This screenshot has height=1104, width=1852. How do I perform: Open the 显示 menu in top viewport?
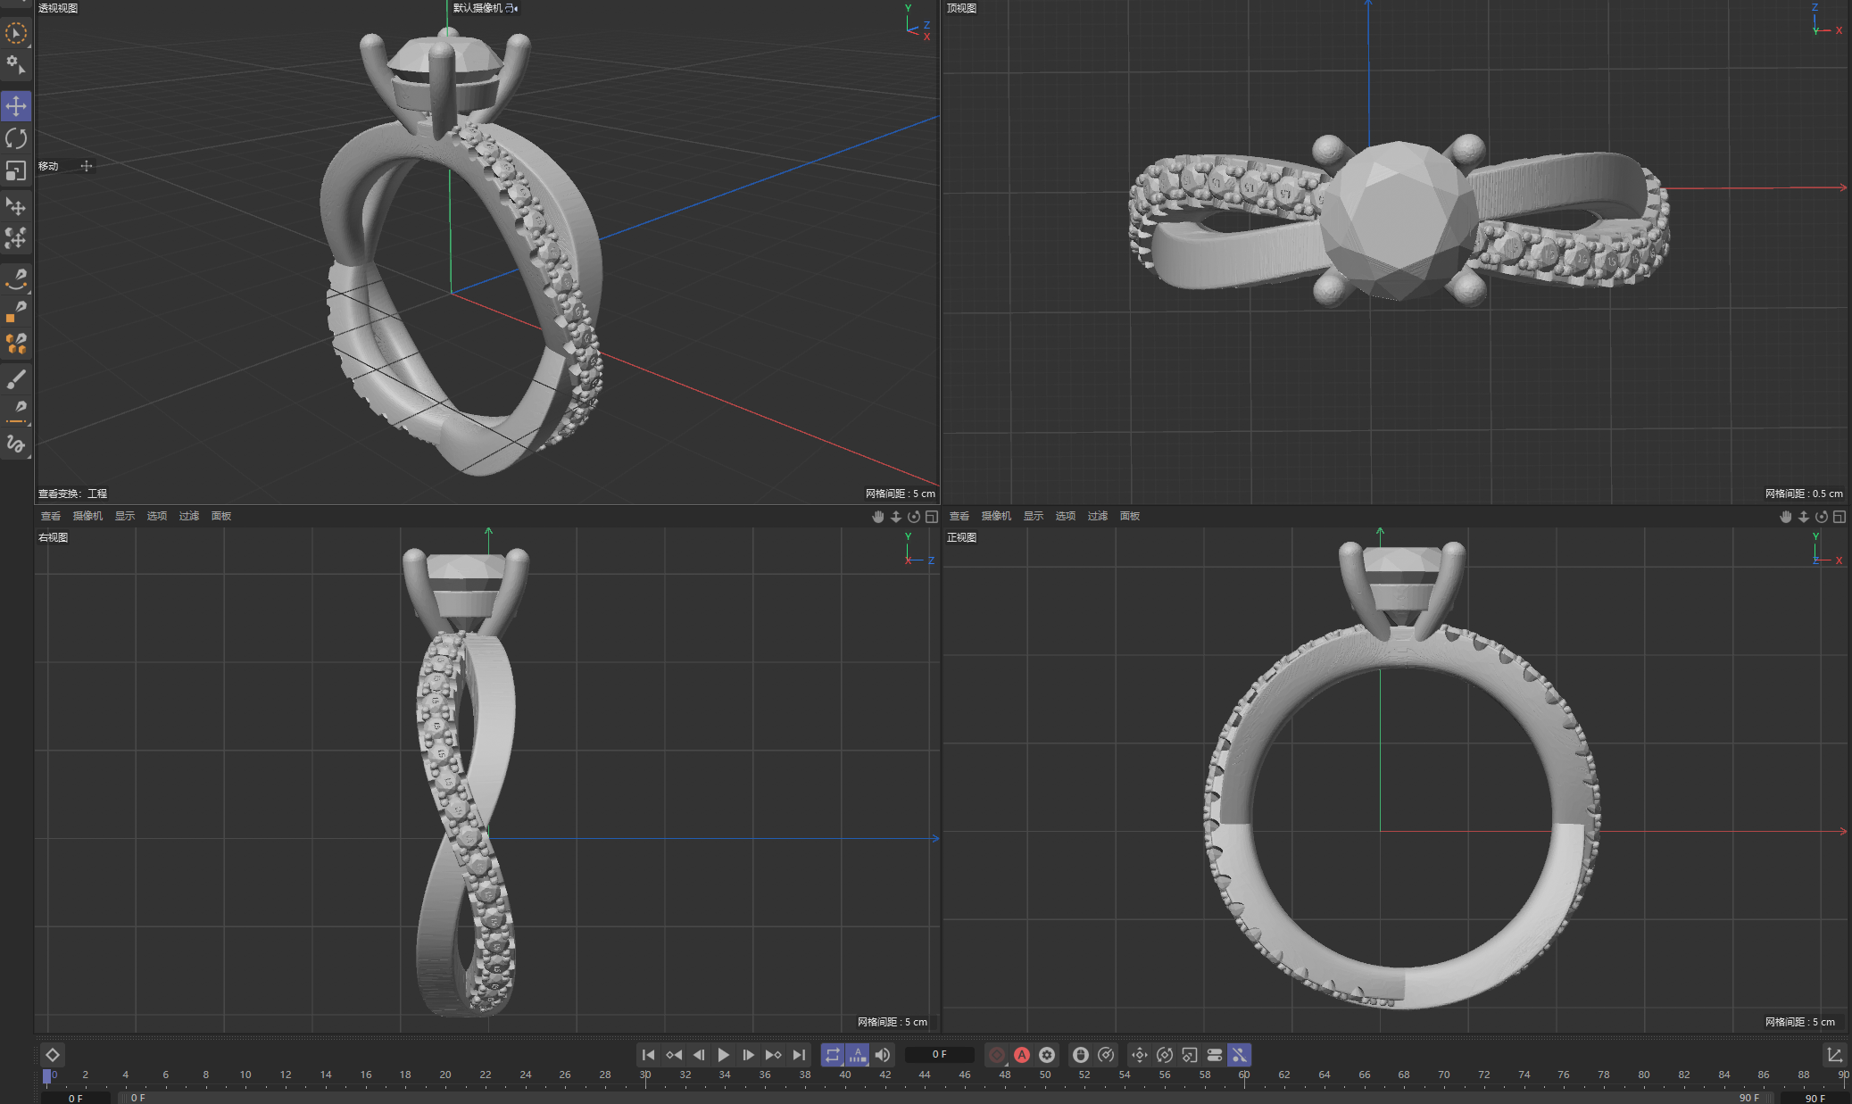(1033, 515)
